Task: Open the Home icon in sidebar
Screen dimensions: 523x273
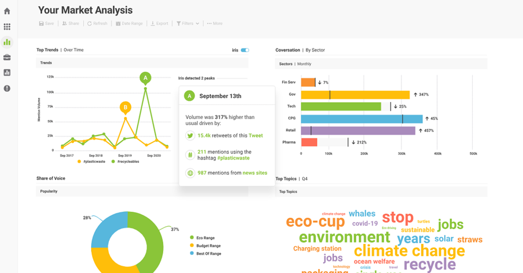Action: [7, 11]
